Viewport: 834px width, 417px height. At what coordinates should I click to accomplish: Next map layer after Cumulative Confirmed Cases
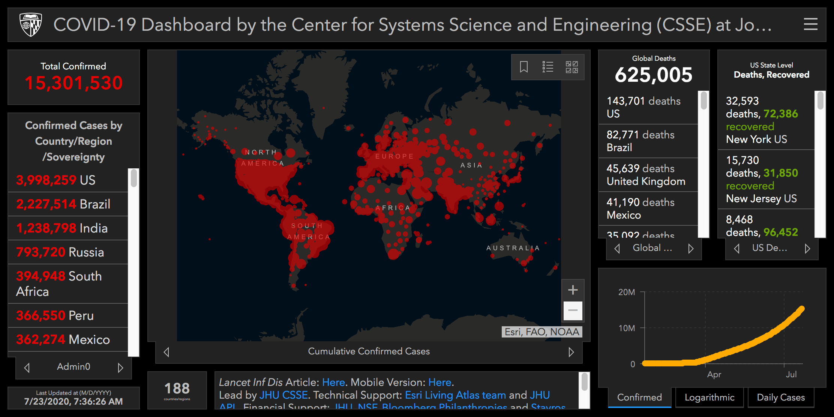click(571, 352)
